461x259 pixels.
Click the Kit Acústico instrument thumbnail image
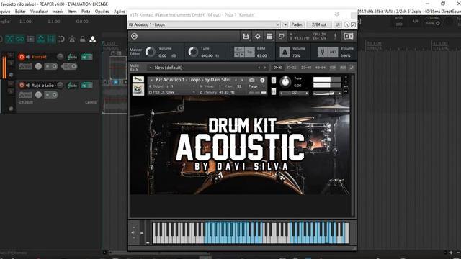coord(138,89)
